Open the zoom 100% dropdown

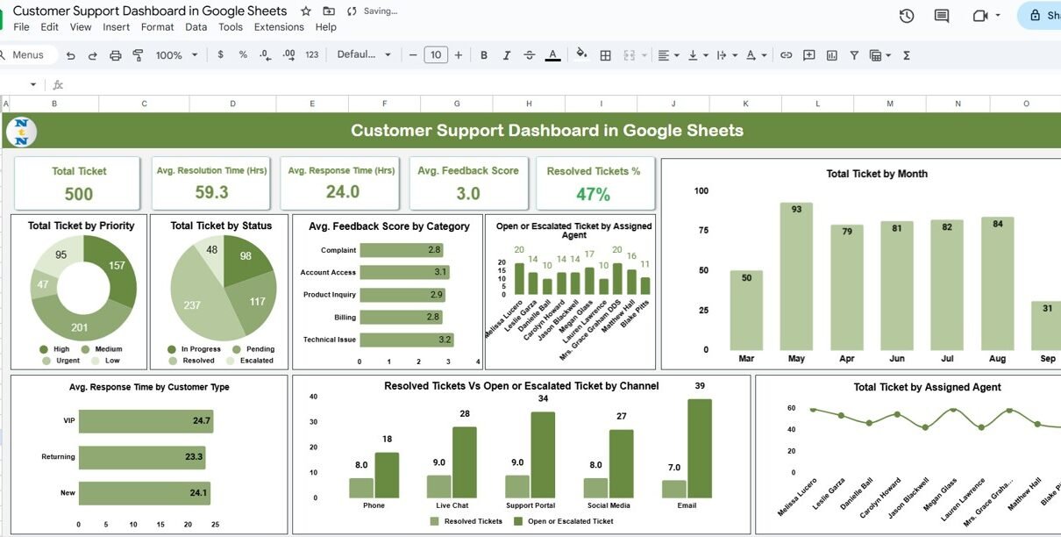pos(174,55)
